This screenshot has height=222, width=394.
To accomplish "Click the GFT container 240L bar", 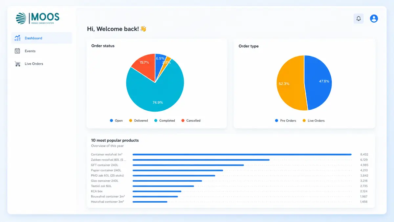I will [x=188, y=165].
